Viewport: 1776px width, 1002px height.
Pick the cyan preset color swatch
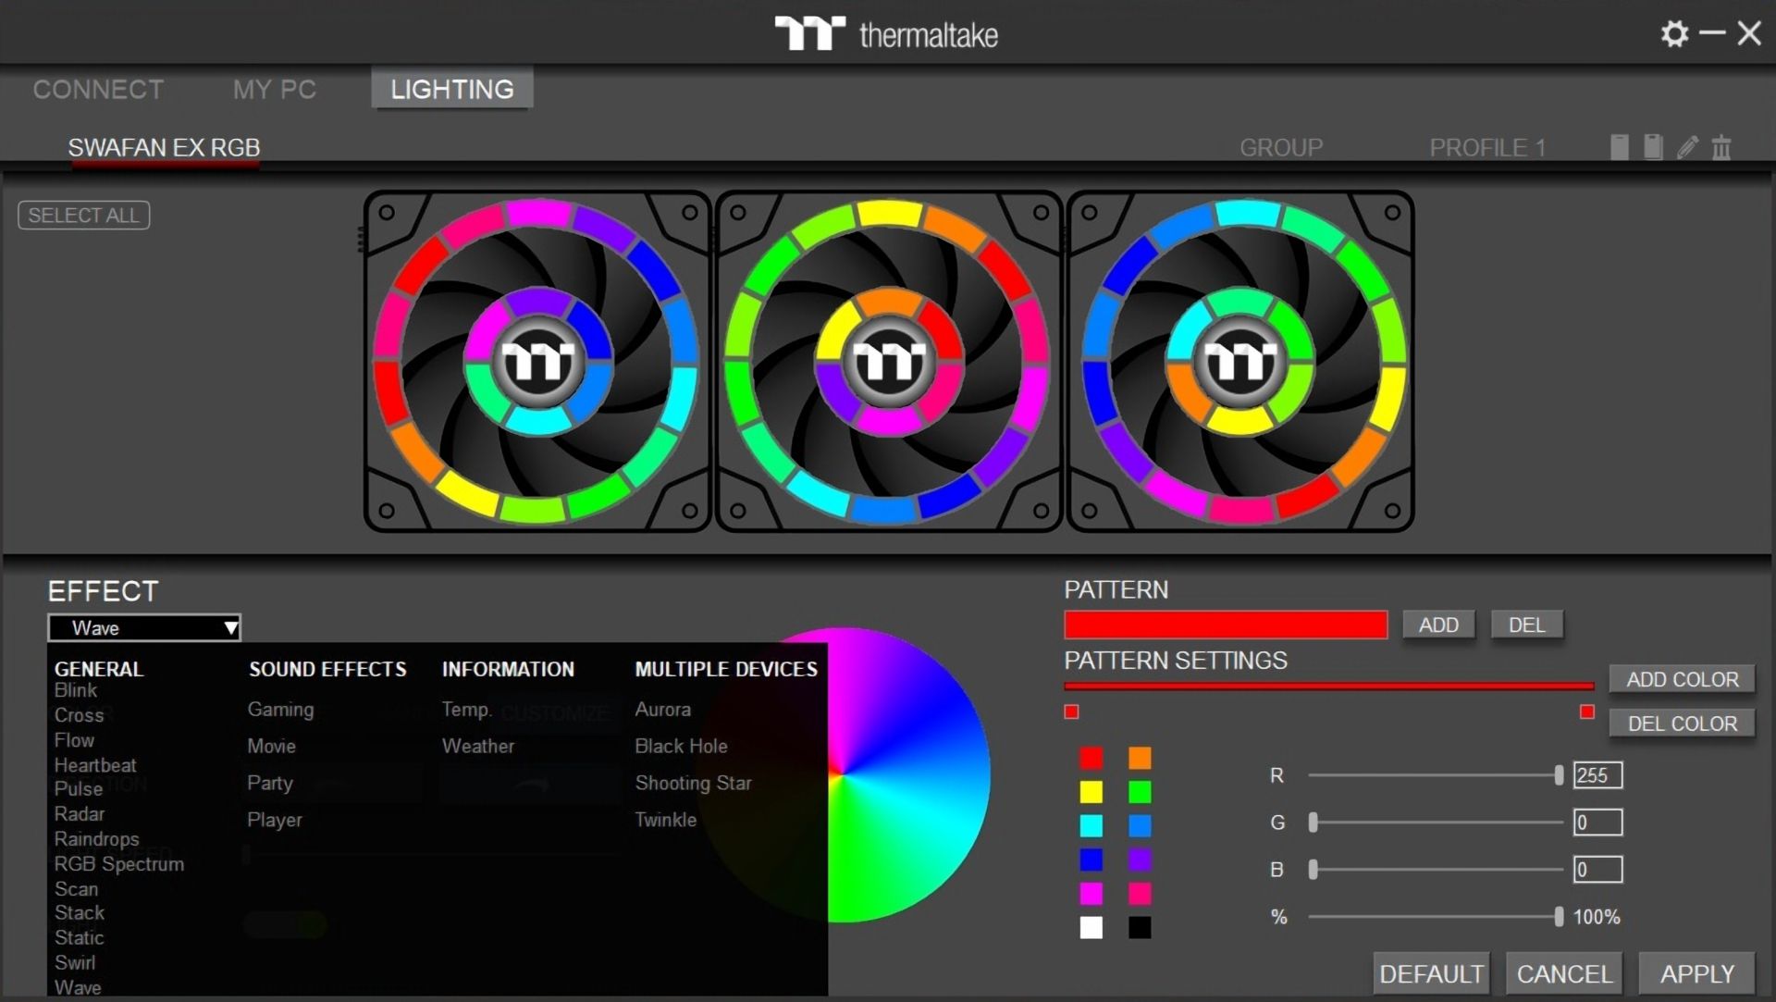(x=1091, y=825)
